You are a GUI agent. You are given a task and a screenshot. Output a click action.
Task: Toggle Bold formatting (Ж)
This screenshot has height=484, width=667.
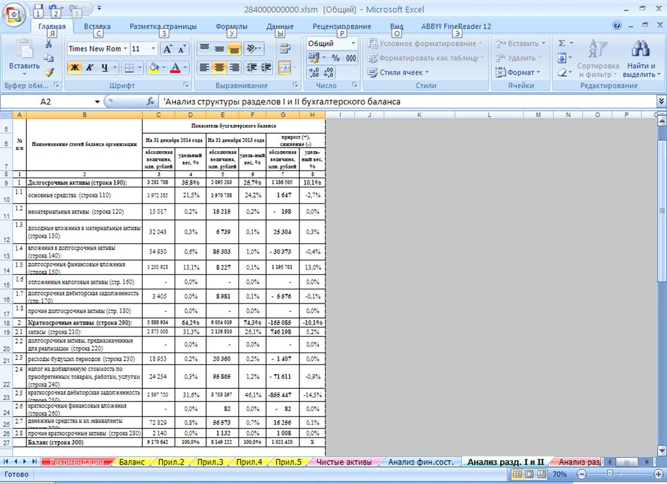(75, 68)
